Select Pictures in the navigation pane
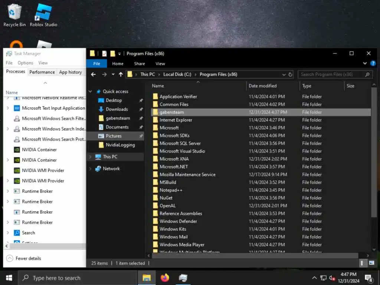This screenshot has height=285, width=380. (114, 136)
